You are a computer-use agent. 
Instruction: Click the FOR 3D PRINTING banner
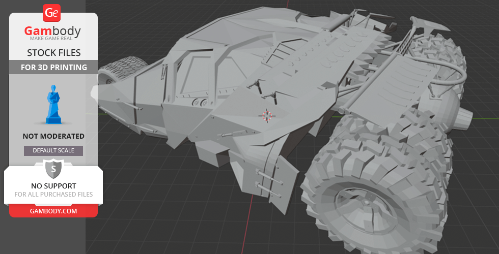(x=53, y=67)
